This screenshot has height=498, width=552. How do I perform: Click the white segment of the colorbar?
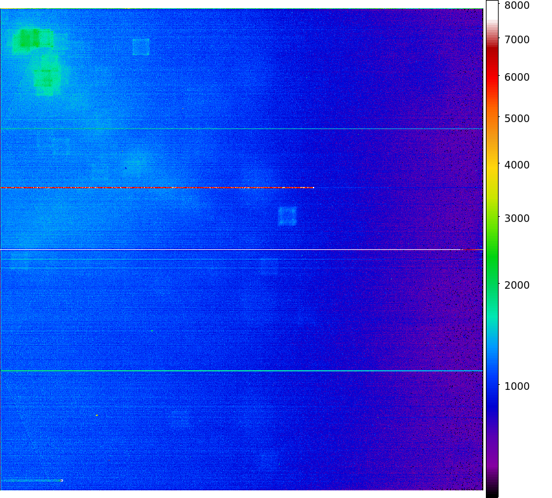(492, 10)
